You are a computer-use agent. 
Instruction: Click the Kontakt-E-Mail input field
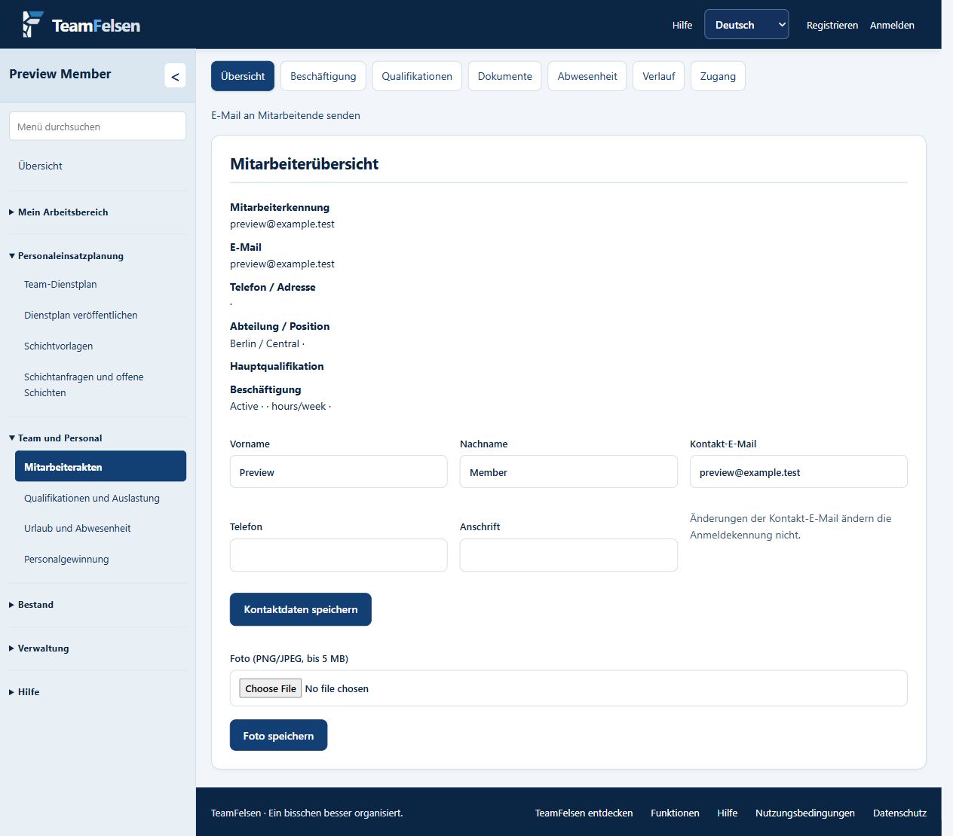tap(798, 472)
